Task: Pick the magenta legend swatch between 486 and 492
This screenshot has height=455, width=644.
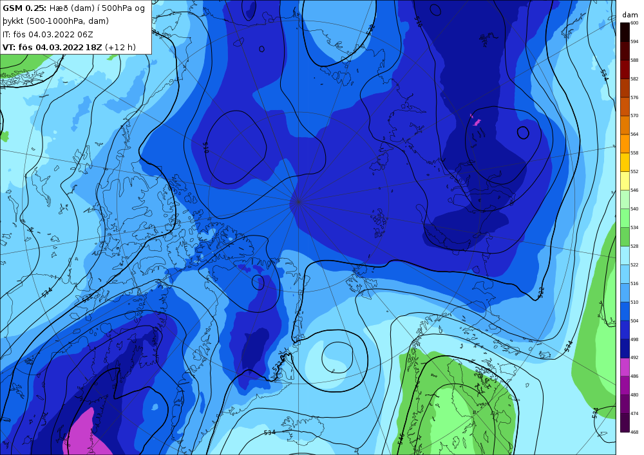Action: coord(625,367)
